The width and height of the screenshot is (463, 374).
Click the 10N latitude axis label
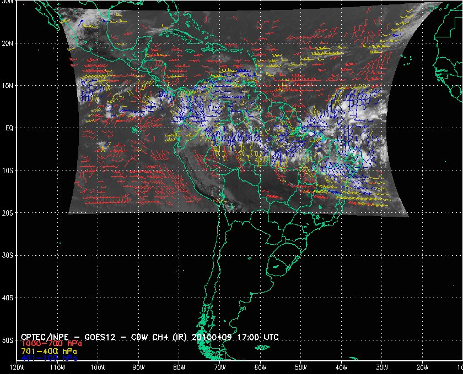pyautogui.click(x=7, y=86)
